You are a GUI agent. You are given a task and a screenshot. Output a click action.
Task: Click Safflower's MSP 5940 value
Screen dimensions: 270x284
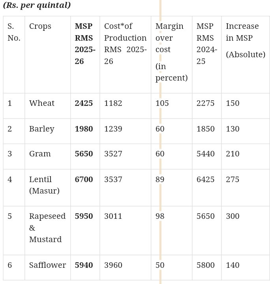coord(84,265)
